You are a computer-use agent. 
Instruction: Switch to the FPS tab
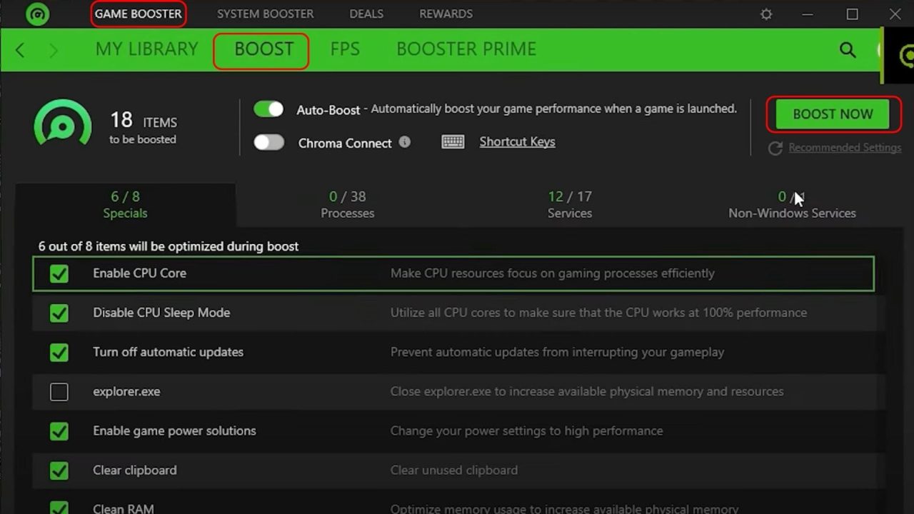[345, 49]
